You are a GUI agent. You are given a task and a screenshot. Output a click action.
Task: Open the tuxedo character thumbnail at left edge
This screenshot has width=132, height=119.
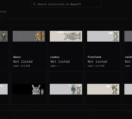point(4,36)
